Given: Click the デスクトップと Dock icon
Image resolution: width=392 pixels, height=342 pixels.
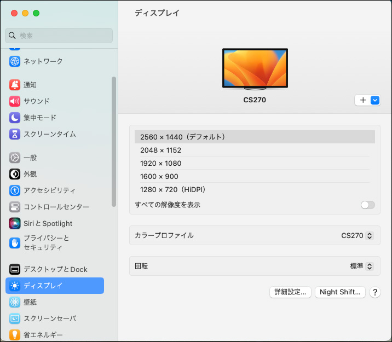Looking at the screenshot, I should 15,269.
